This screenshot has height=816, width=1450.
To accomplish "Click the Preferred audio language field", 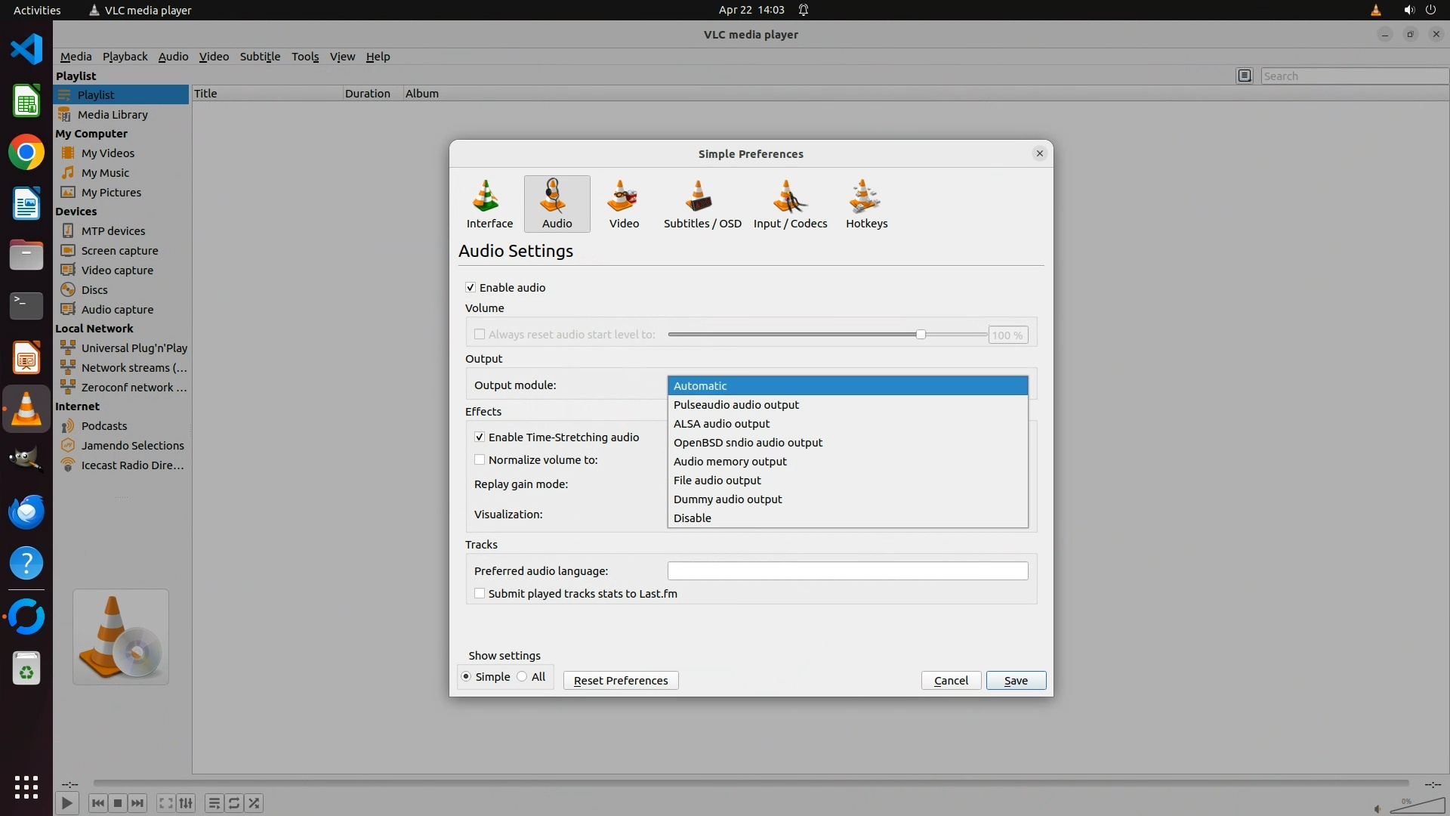I will coord(847,571).
